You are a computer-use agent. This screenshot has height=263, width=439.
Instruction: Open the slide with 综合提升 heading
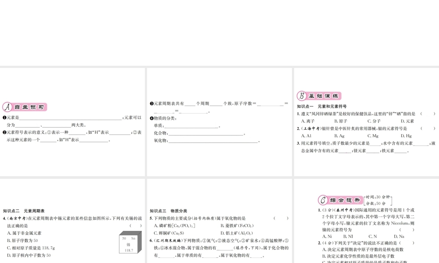(367, 221)
